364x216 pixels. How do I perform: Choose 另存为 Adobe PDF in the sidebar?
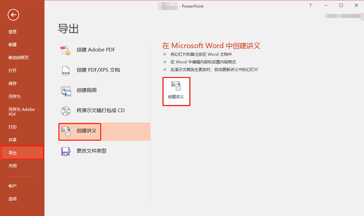[x=22, y=111]
